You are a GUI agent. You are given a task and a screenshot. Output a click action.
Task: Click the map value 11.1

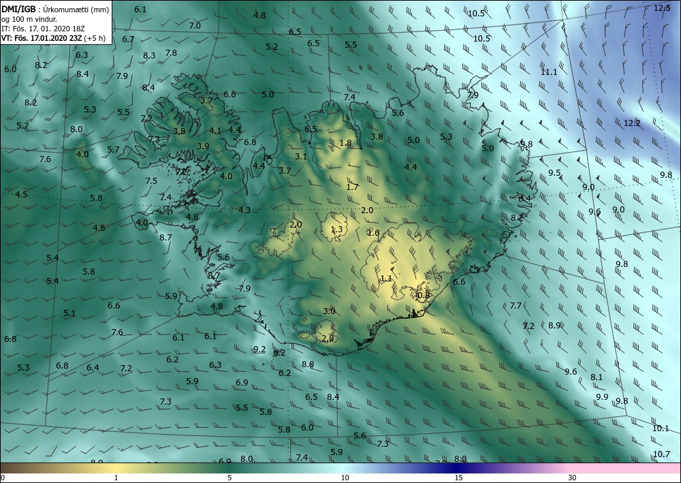(549, 72)
